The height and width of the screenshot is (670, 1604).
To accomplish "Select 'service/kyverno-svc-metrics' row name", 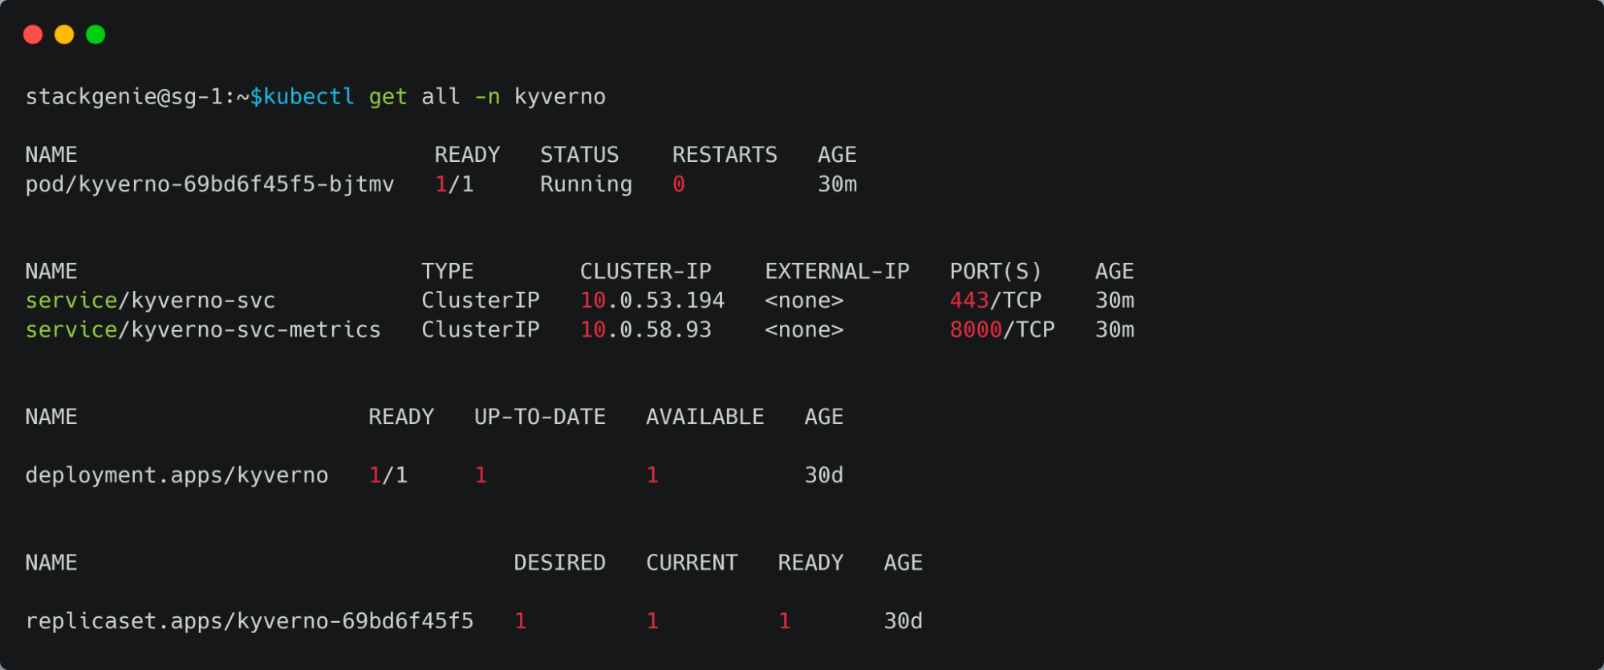I will click(203, 329).
